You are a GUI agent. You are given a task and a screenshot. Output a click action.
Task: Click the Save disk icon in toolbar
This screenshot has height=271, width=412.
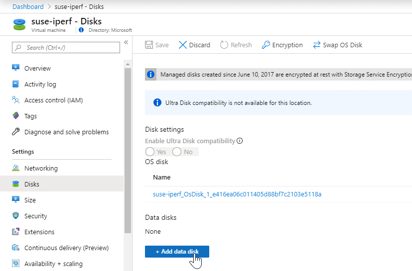[149, 45]
